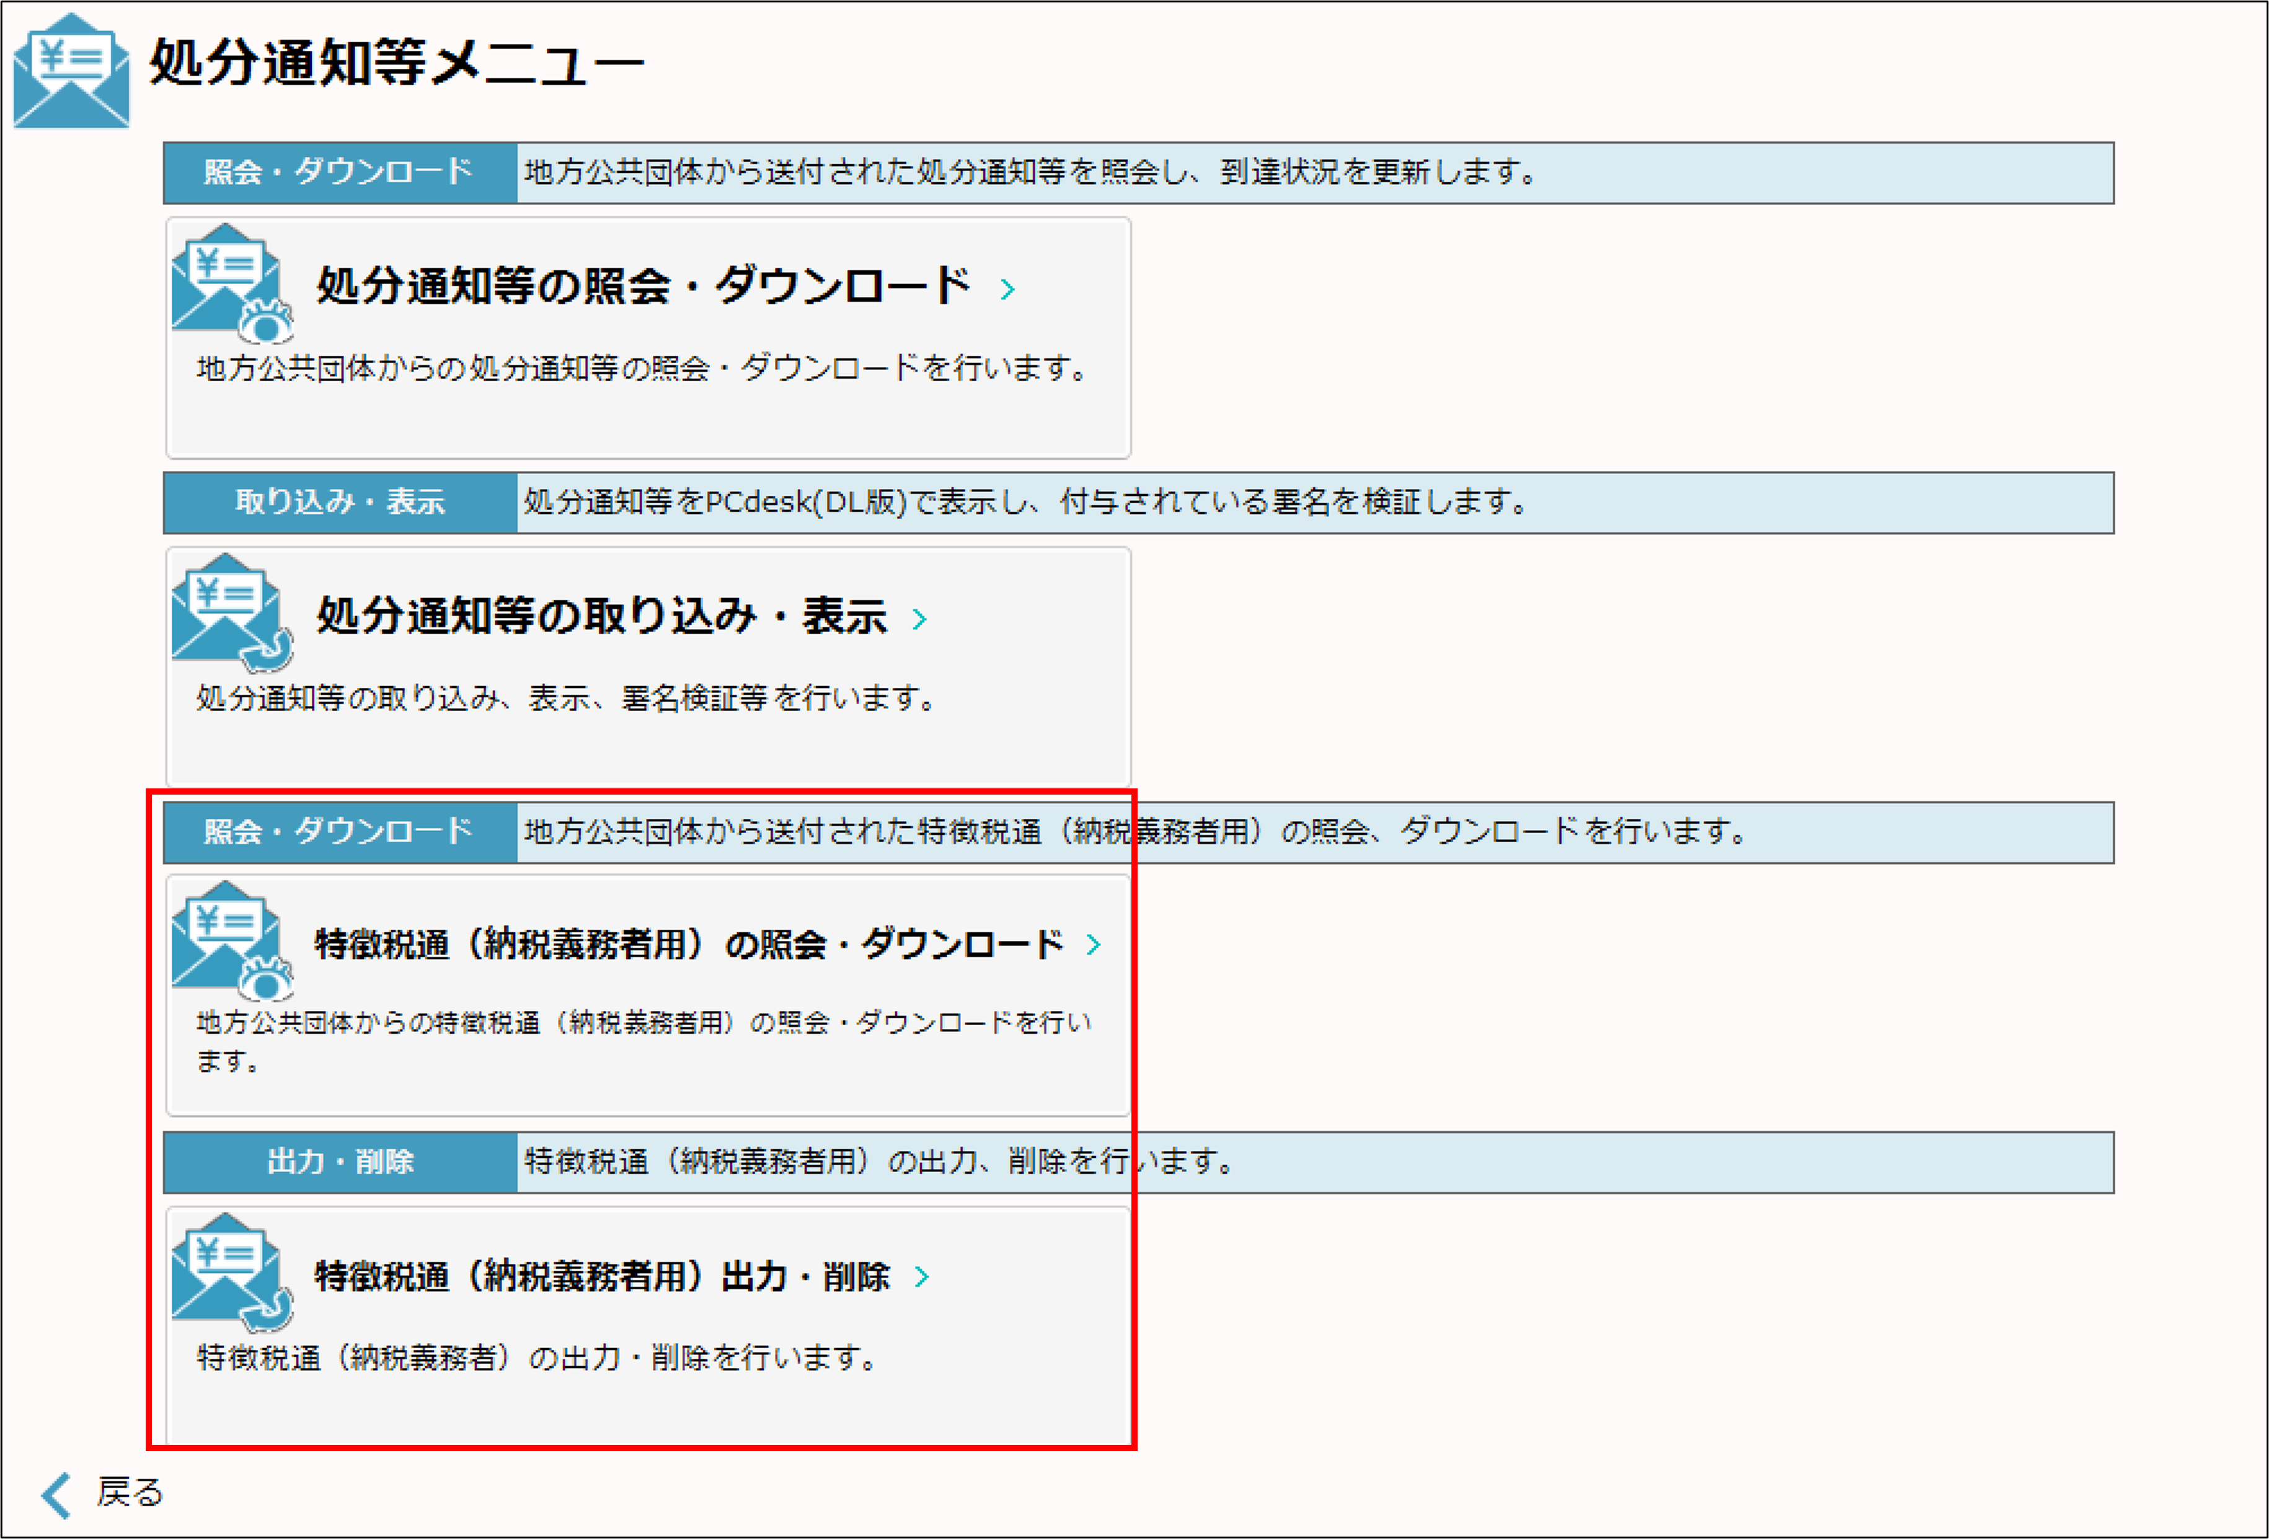Click description 処分通知等の取り込み、表示、署名検証等を行います。
The width and height of the screenshot is (2269, 1539).
[566, 698]
